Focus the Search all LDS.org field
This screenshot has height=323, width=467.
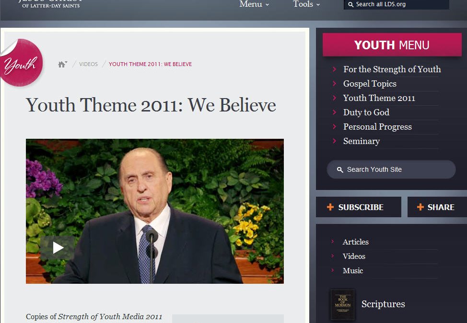(397, 4)
